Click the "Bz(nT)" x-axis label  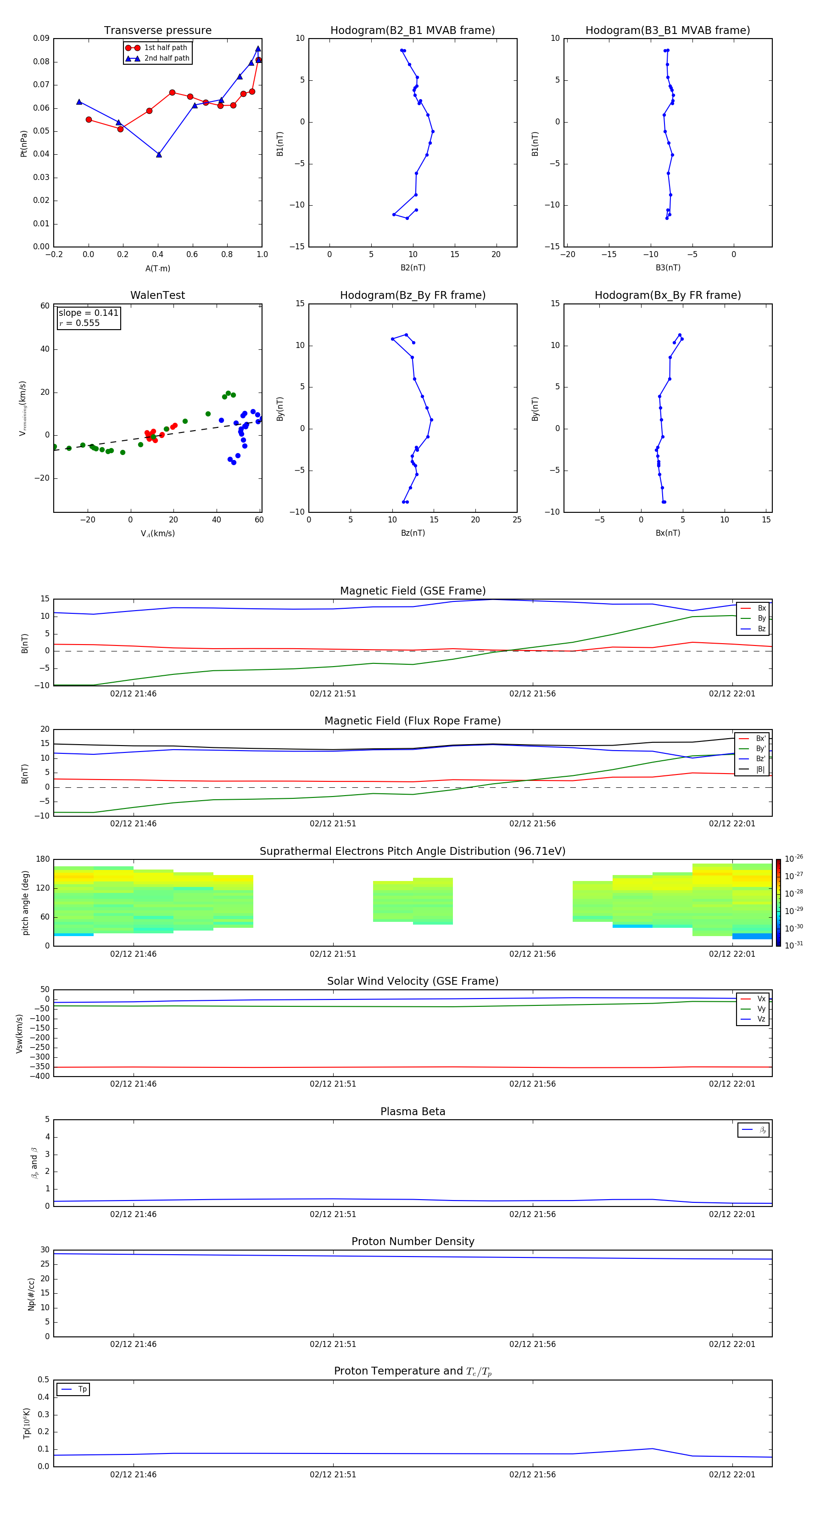[x=413, y=533]
